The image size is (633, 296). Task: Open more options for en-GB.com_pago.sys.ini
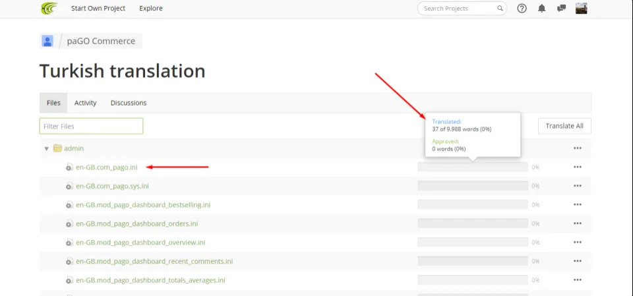578,186
